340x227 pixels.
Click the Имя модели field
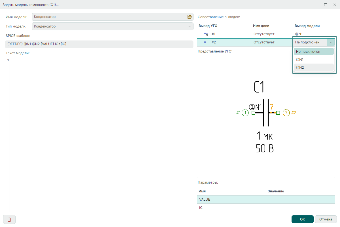click(x=112, y=17)
